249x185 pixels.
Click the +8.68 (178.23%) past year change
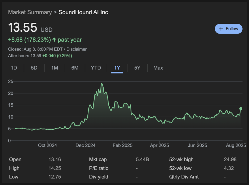[45, 40]
